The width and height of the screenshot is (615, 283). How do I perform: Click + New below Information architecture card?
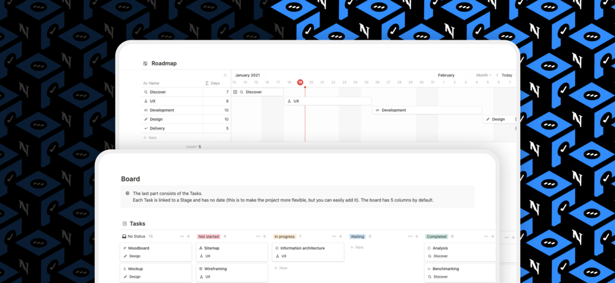pos(281,268)
